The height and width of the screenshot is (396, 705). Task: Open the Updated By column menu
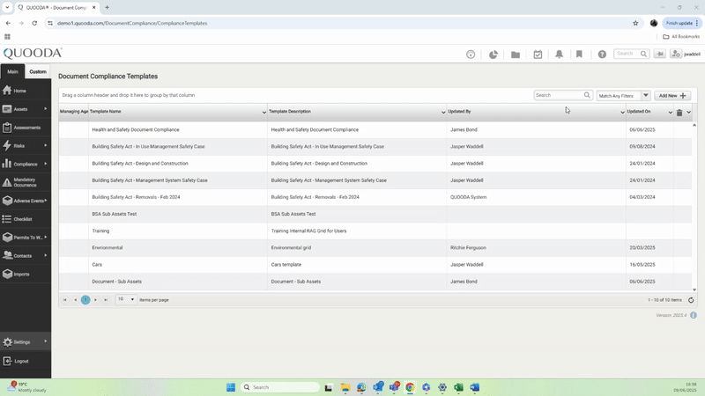pos(622,113)
